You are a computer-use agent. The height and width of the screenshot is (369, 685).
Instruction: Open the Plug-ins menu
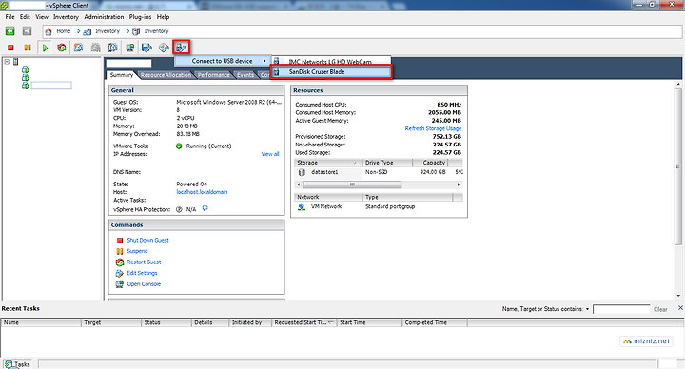(x=140, y=17)
